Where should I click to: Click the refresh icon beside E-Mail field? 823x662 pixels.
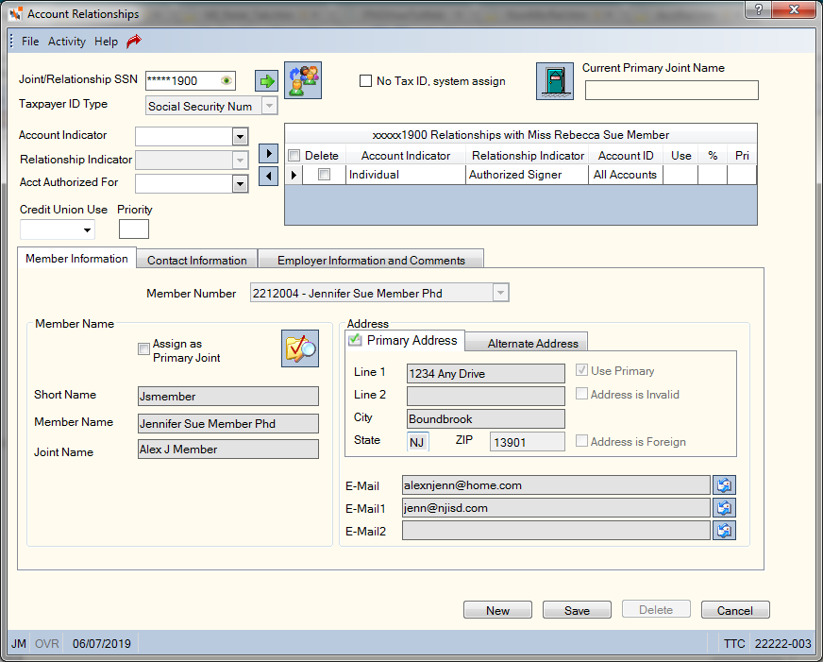[x=724, y=485]
